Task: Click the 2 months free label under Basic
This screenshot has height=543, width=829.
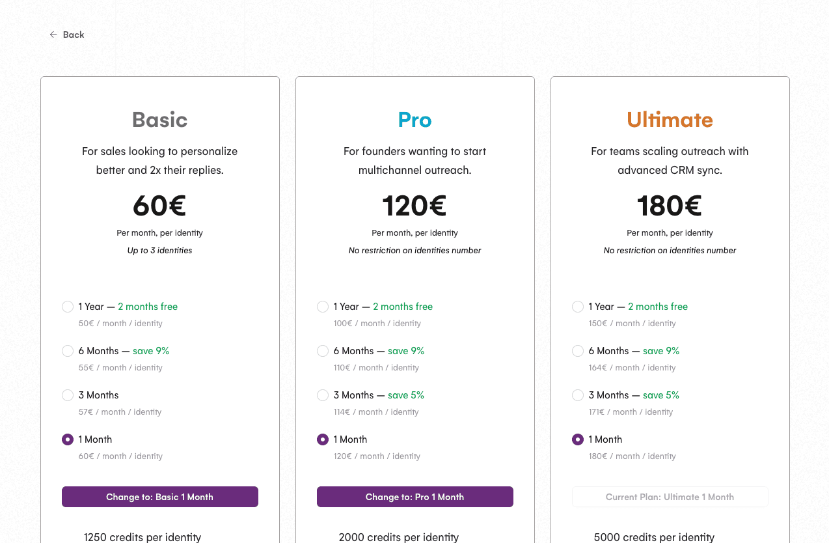Action: point(148,307)
